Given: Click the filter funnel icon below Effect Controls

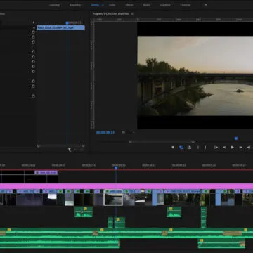Looking at the screenshot, I should pyautogui.click(x=70, y=150).
